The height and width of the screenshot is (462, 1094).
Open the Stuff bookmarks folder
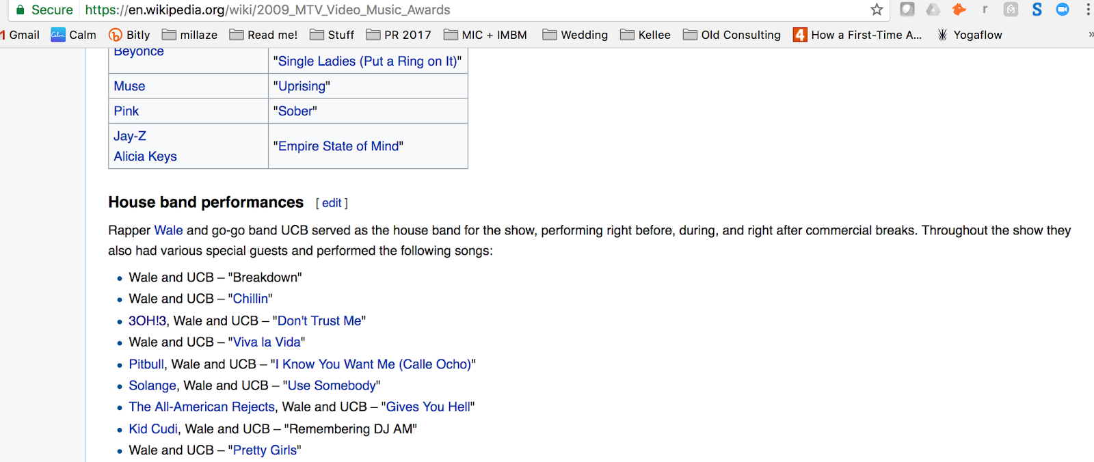(332, 35)
